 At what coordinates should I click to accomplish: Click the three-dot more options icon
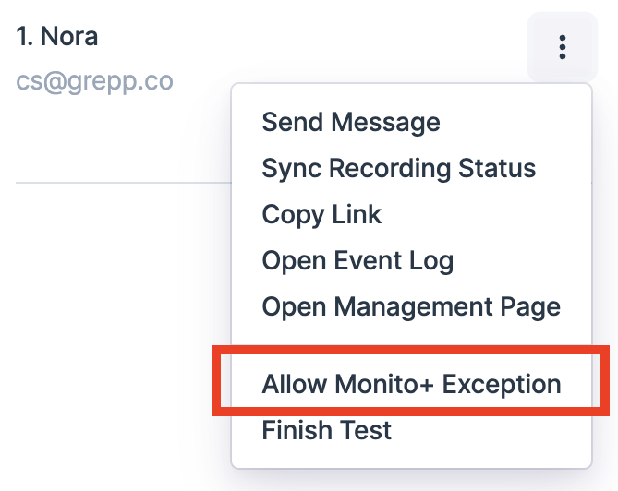[x=562, y=47]
